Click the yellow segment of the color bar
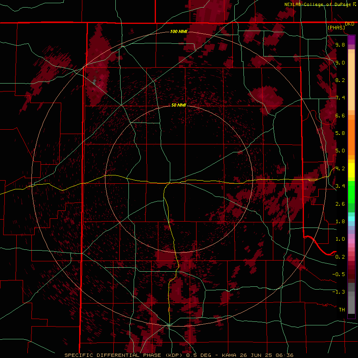This screenshot has width=358, height=358. pos(351,170)
